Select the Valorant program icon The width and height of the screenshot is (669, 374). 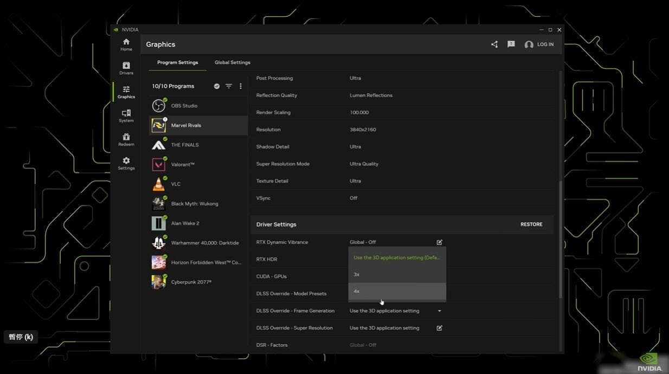(x=159, y=164)
